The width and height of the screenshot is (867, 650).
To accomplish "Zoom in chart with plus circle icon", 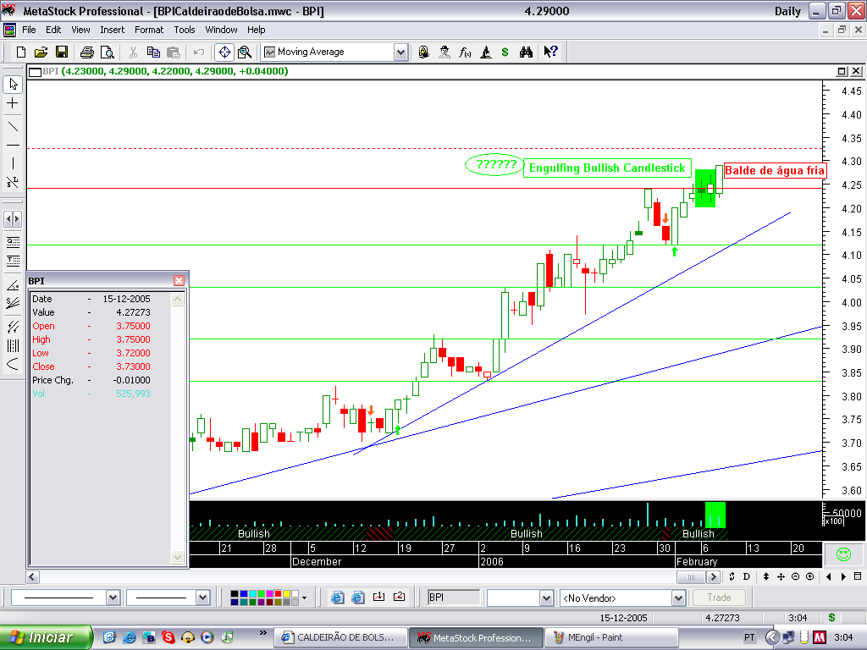I will click(x=810, y=576).
